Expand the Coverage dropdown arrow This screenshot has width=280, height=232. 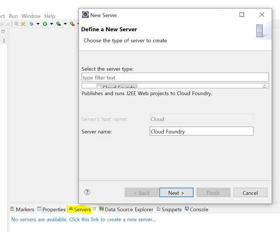[65, 24]
